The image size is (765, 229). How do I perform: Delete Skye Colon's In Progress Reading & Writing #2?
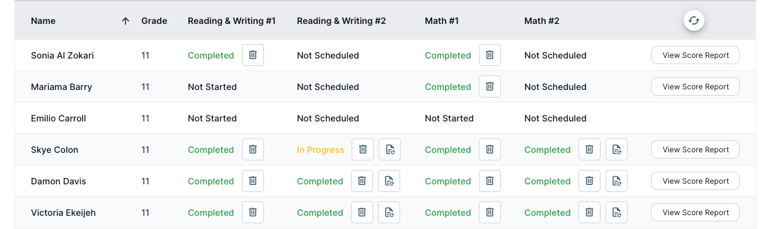pyautogui.click(x=363, y=150)
